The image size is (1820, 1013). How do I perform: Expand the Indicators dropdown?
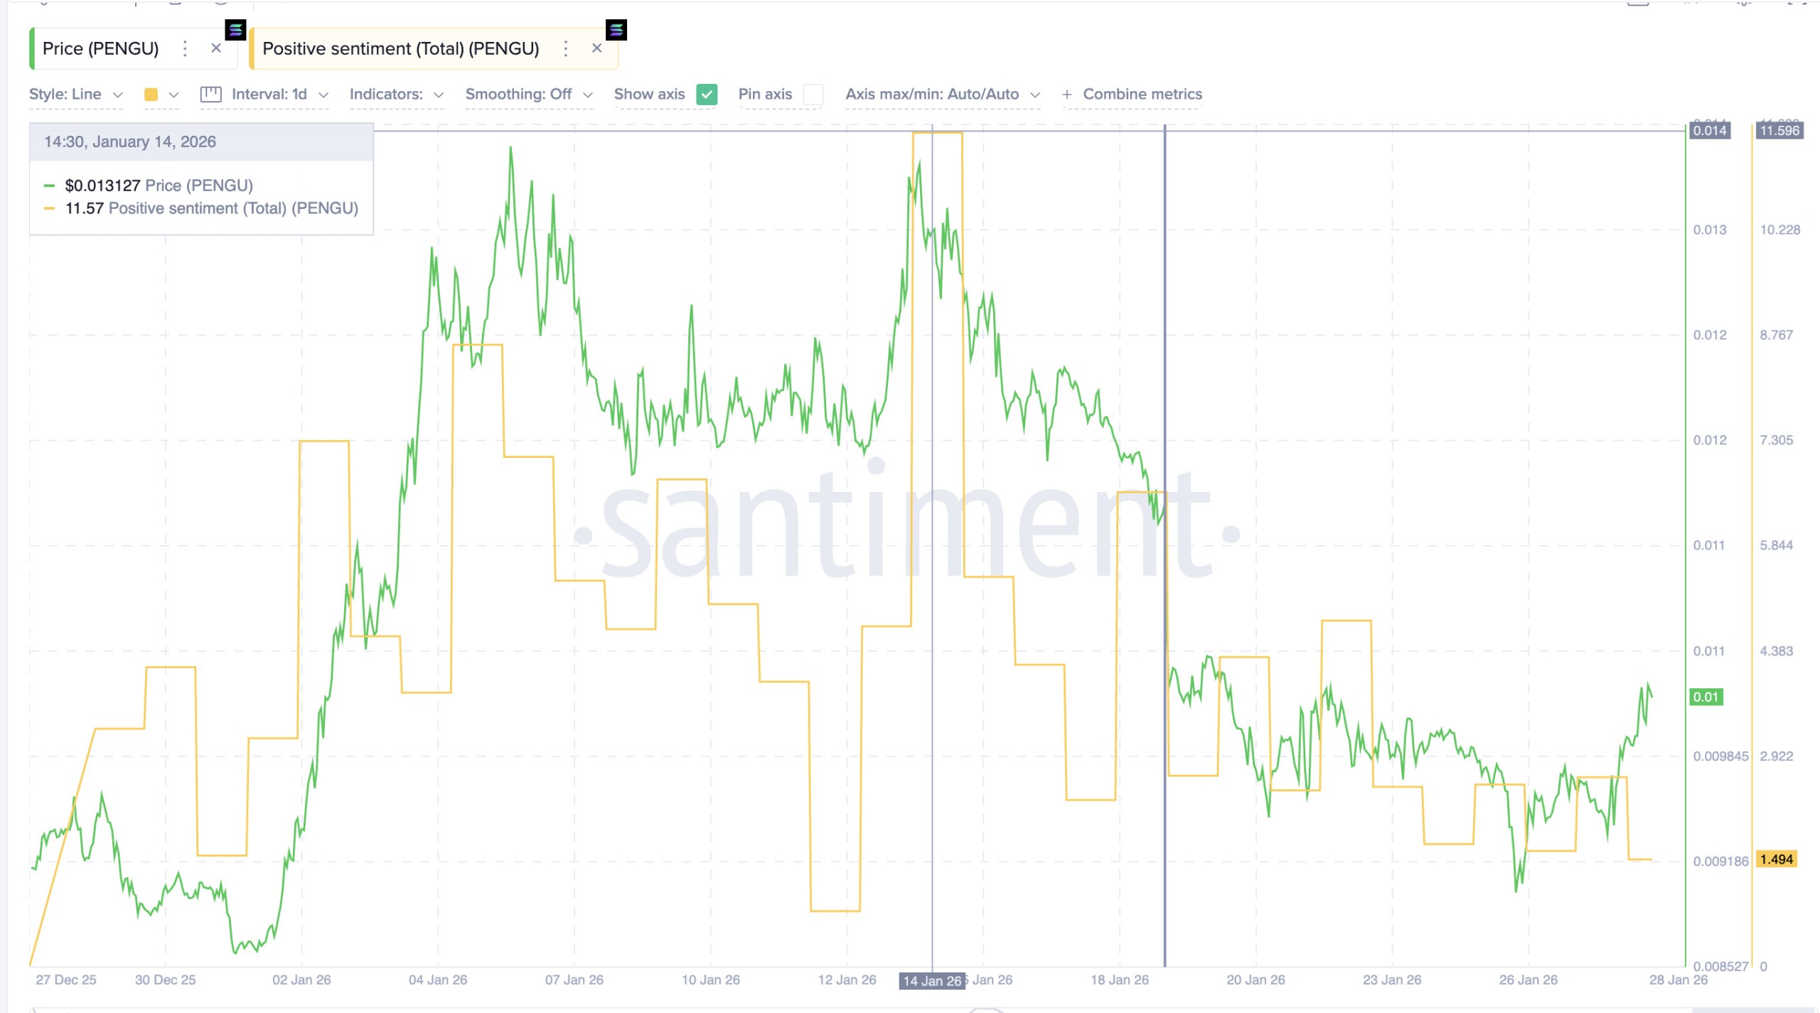point(396,95)
